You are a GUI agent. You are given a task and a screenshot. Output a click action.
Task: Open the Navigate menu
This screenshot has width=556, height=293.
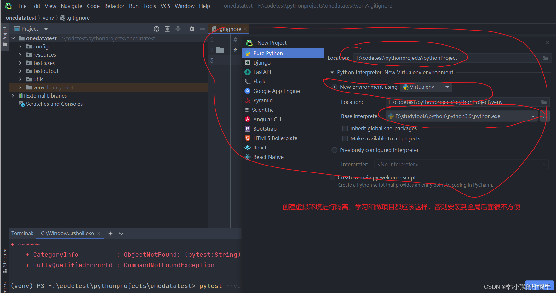(x=72, y=6)
